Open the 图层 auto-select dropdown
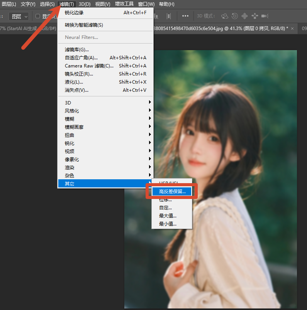Image resolution: width=307 pixels, height=310 pixels. (19, 17)
